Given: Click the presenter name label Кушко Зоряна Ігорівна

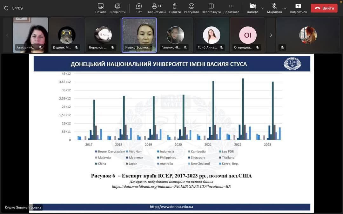Looking at the screenshot, I should pos(23,207).
